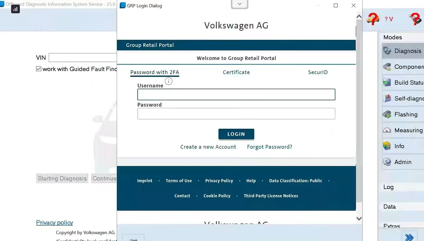Click the Group Retail Portal header
Screen dimensions: 424x241
tap(236, 45)
